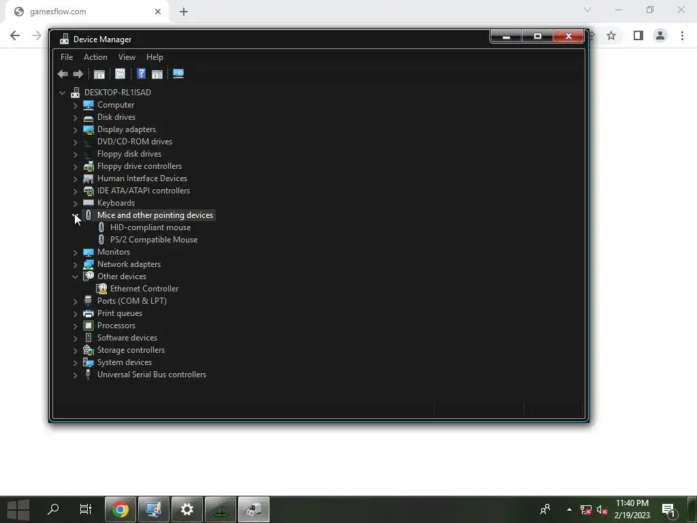
Task: Select the System devices label
Action: 125,362
